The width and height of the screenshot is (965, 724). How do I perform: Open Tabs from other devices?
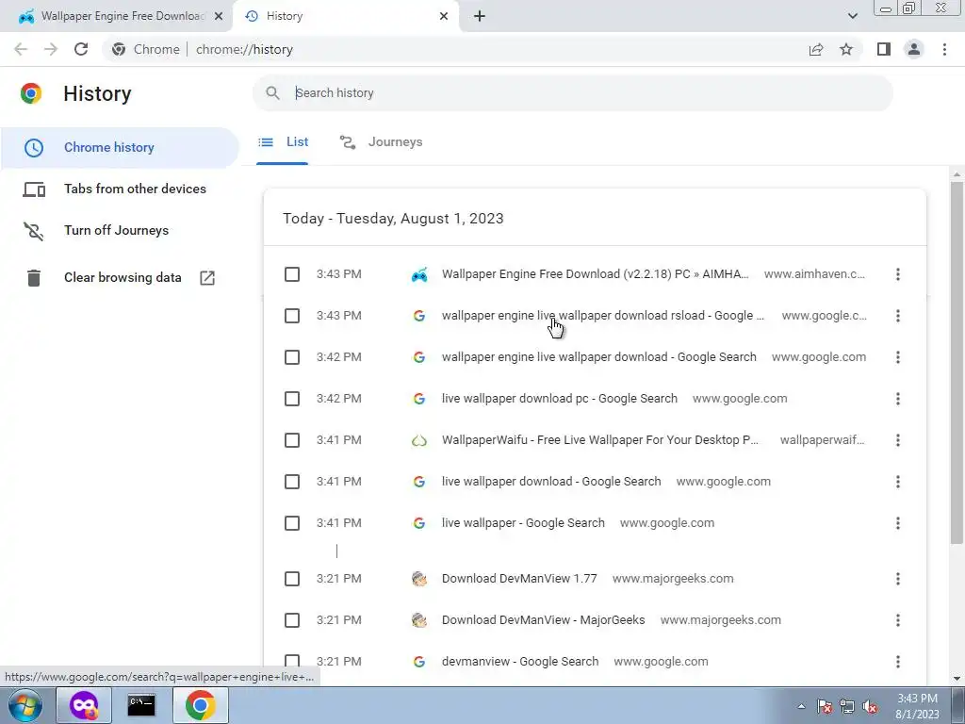click(x=120, y=189)
